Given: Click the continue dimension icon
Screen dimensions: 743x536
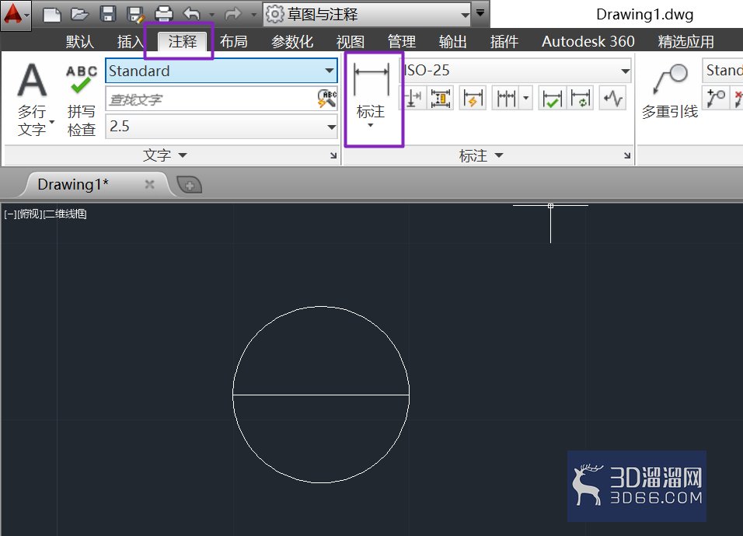Looking at the screenshot, I should [506, 98].
